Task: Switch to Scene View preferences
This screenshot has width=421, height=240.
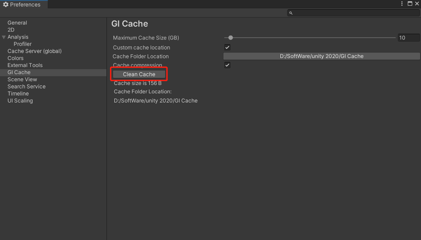Action: 22,79
